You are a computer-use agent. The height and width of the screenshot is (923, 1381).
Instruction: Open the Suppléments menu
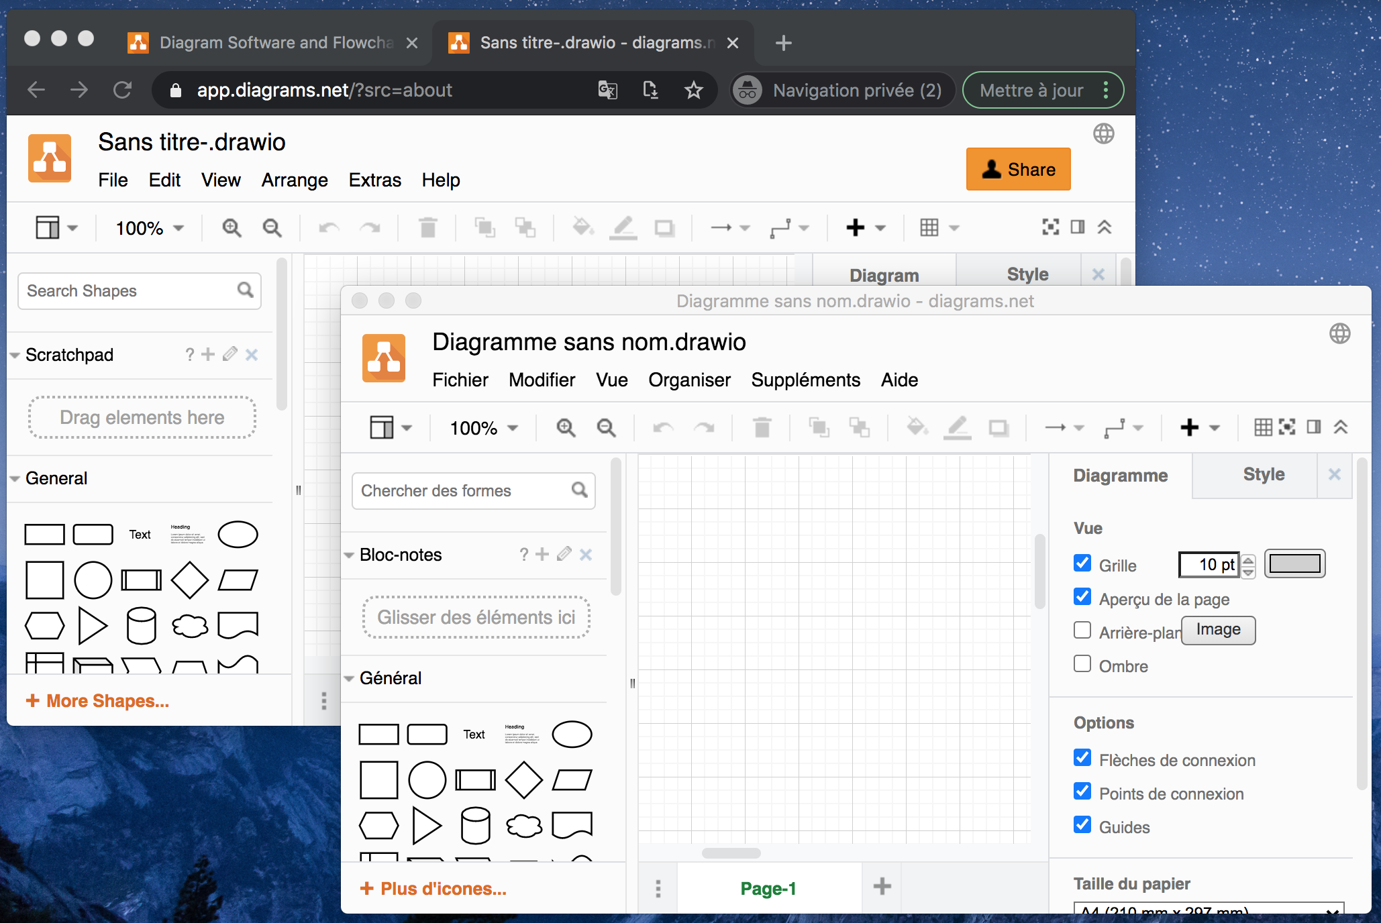(x=805, y=380)
